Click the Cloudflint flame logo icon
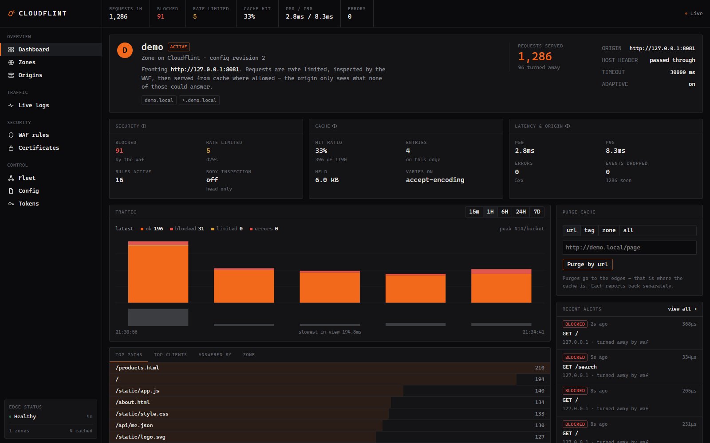This screenshot has width=710, height=443. pyautogui.click(x=12, y=13)
